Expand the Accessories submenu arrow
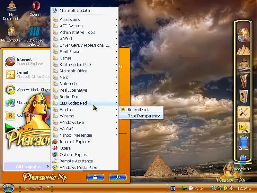The image size is (257, 193). coord(116,19)
